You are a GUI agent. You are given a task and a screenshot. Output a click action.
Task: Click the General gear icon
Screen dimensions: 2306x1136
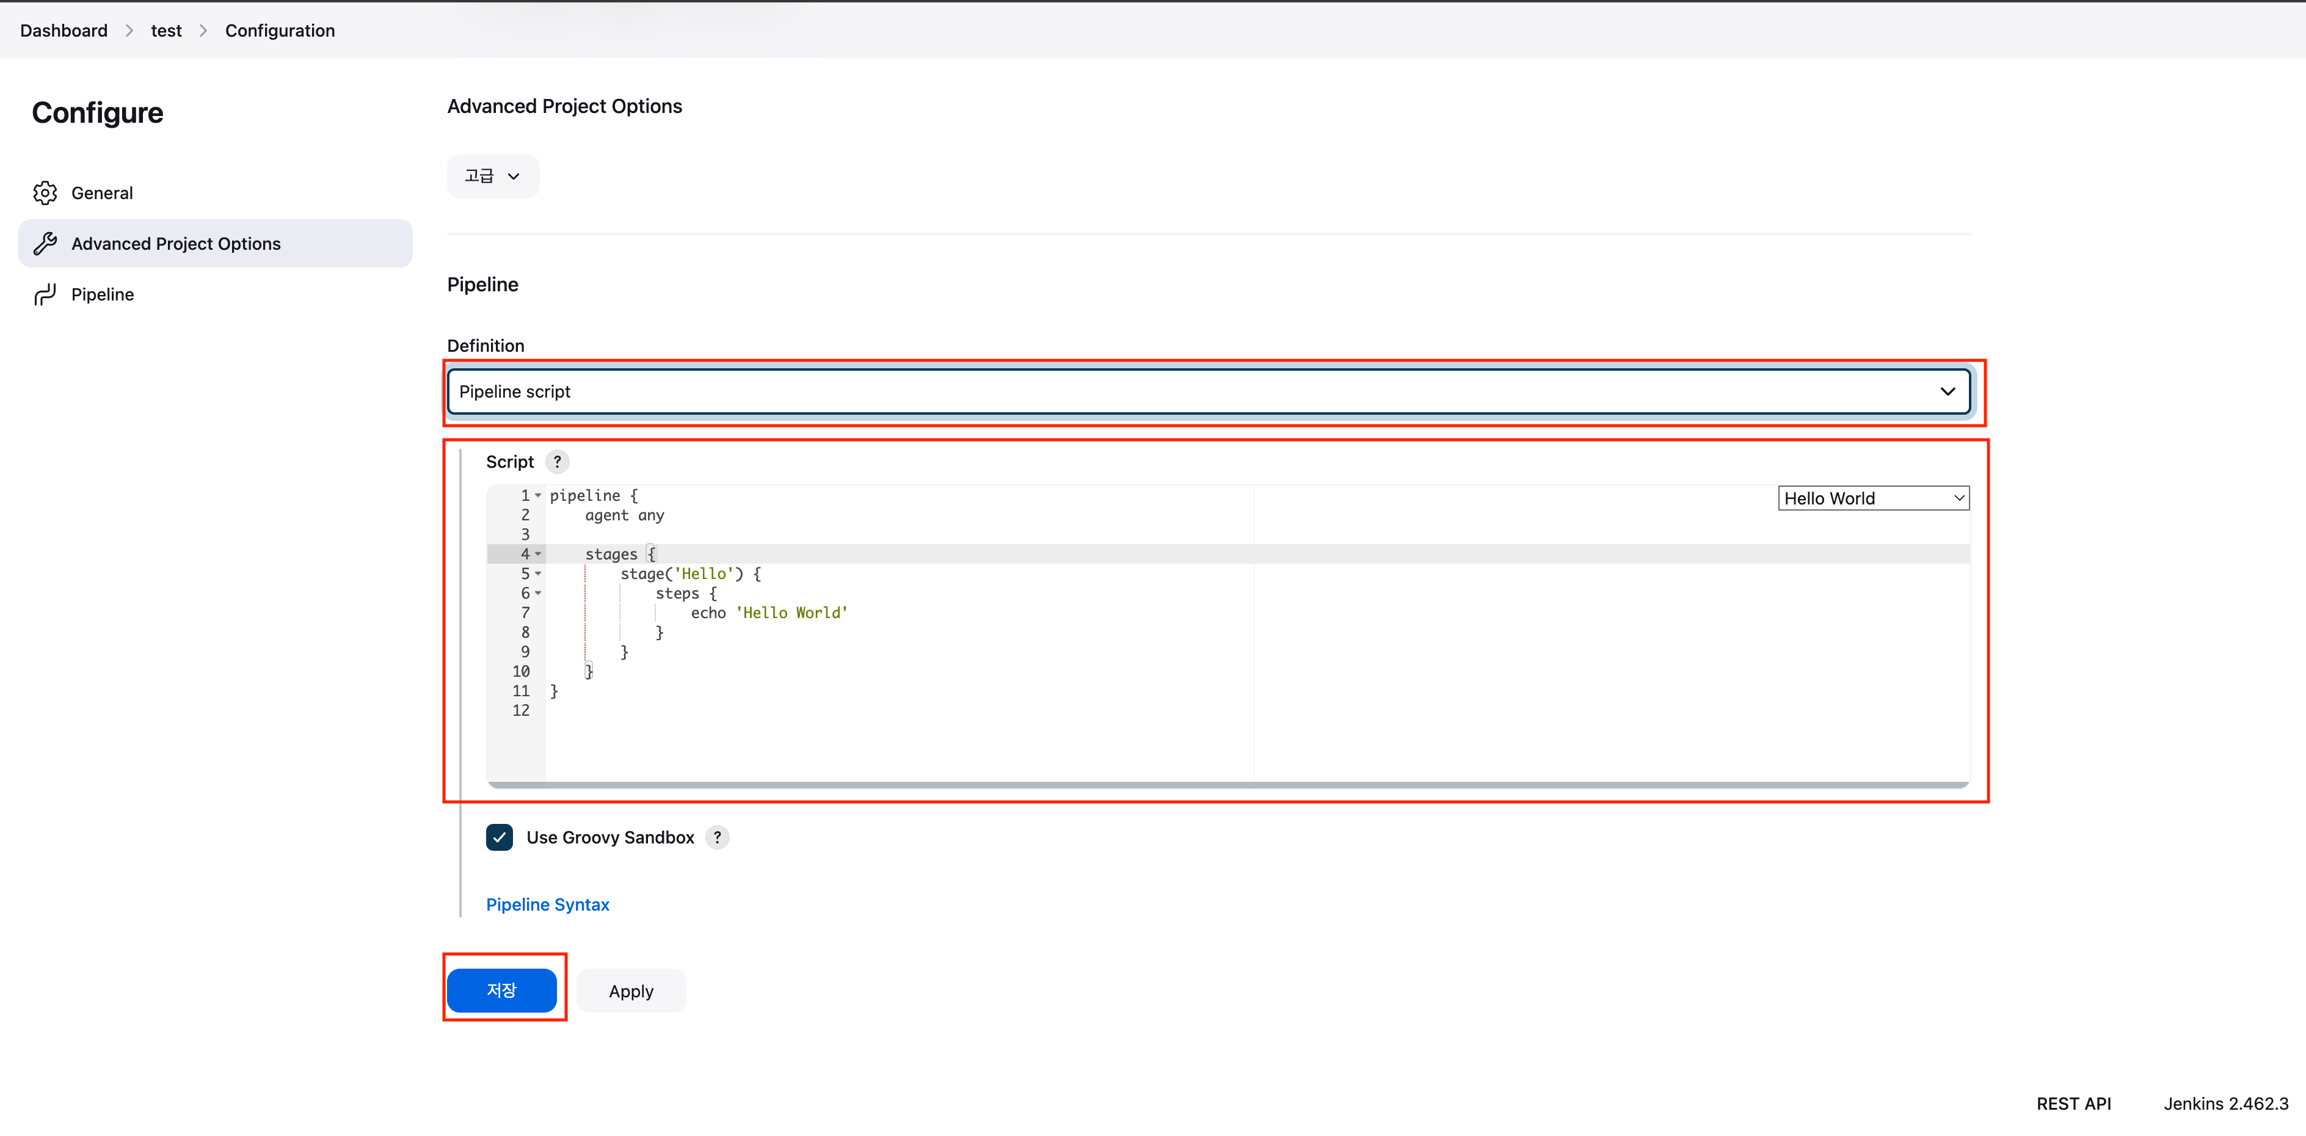pyautogui.click(x=45, y=194)
